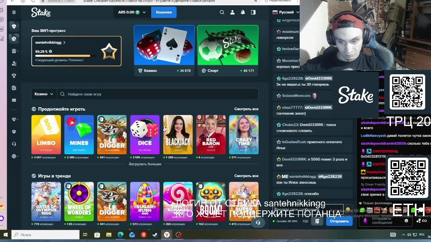Image resolution: width=431 pixels, height=242 pixels.
Task: Switch keyboard language РУС in tray
Action: pyautogui.click(x=422, y=235)
